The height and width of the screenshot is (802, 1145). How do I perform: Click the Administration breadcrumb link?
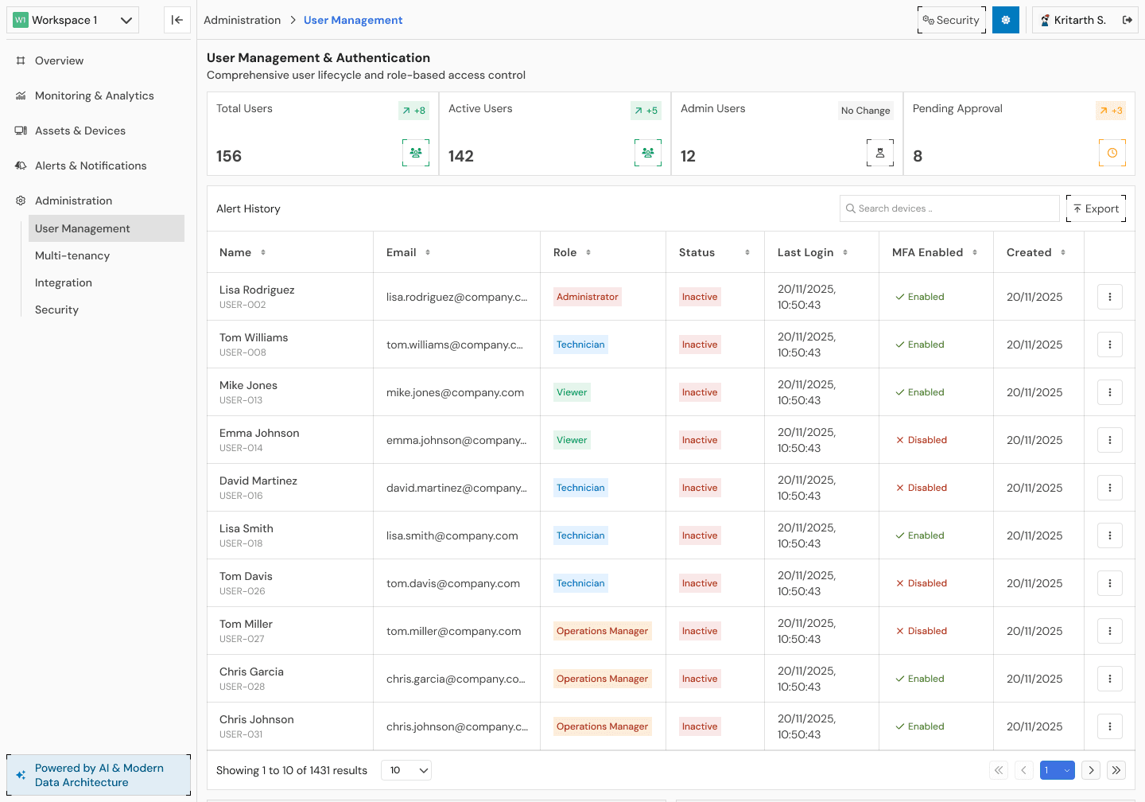pos(242,20)
